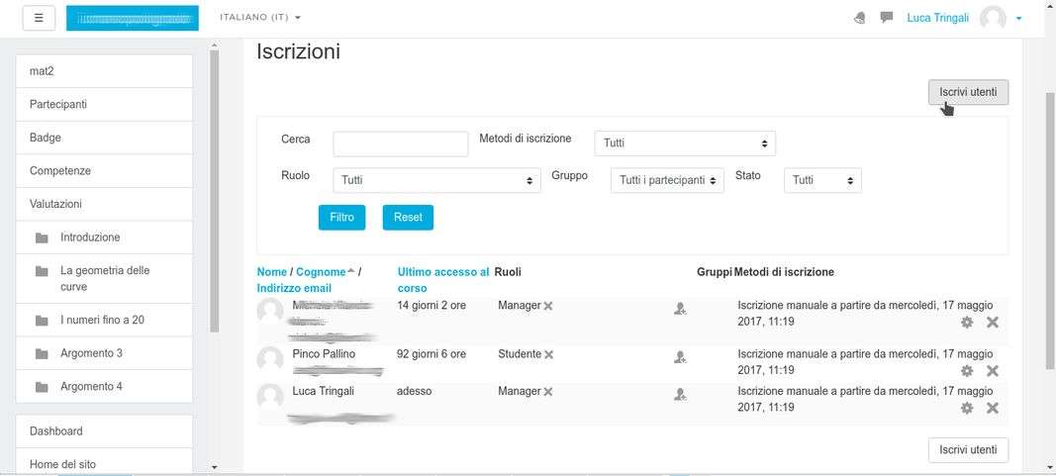Open the Introduzione section
The height and width of the screenshot is (476, 1056).
point(104,237)
